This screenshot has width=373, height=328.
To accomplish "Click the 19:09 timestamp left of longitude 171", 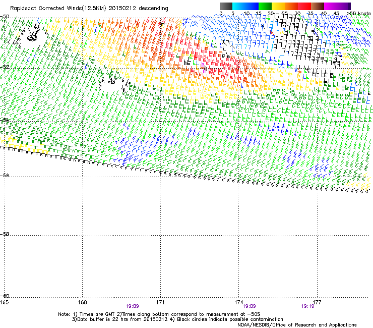I will click(132, 306).
